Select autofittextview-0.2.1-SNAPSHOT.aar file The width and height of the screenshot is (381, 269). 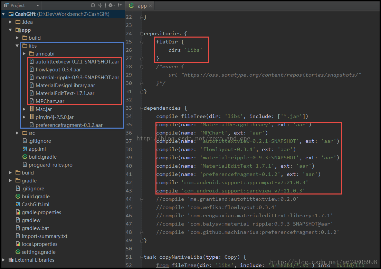[x=77, y=62]
